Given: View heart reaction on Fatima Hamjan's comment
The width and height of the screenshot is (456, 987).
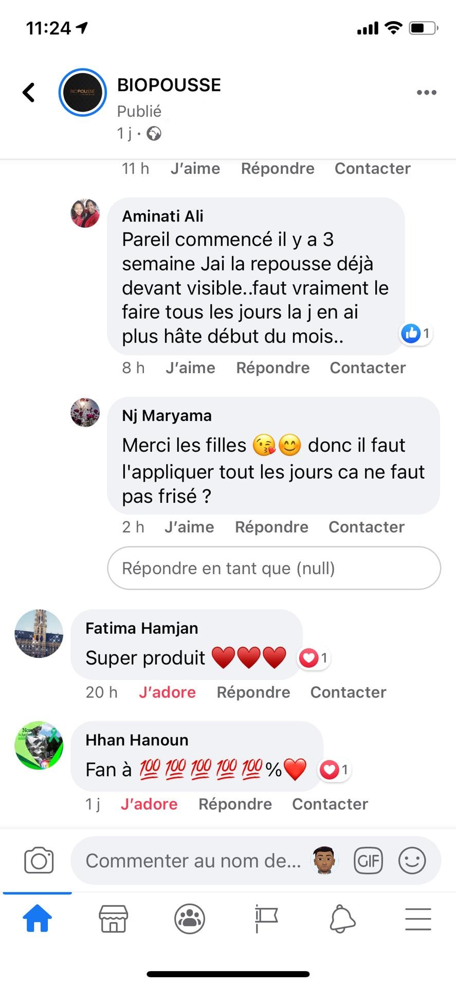Looking at the screenshot, I should coord(314,658).
